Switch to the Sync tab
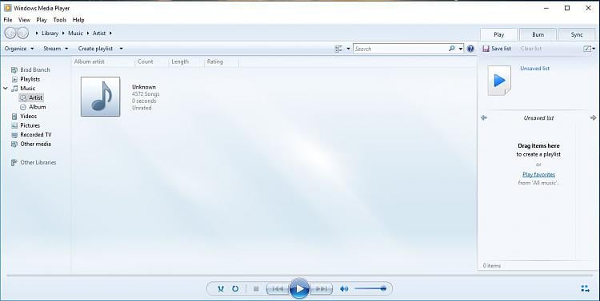 577,34
